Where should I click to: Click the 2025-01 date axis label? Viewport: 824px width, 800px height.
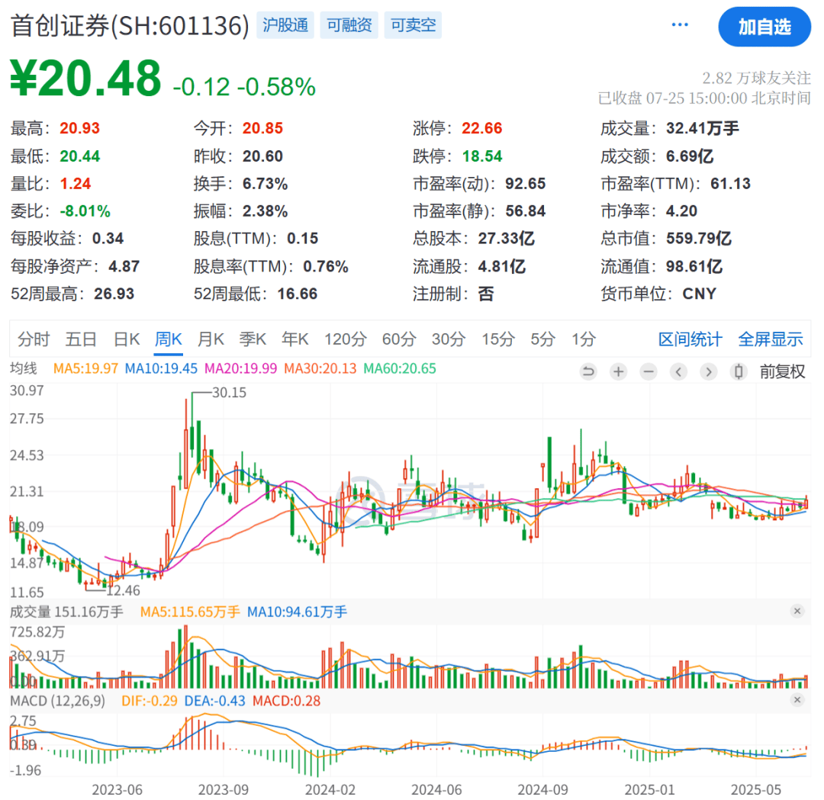[649, 789]
